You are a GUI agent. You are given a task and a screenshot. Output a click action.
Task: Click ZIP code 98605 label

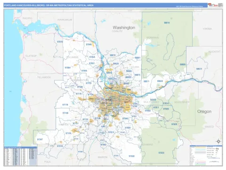click(x=183, y=65)
